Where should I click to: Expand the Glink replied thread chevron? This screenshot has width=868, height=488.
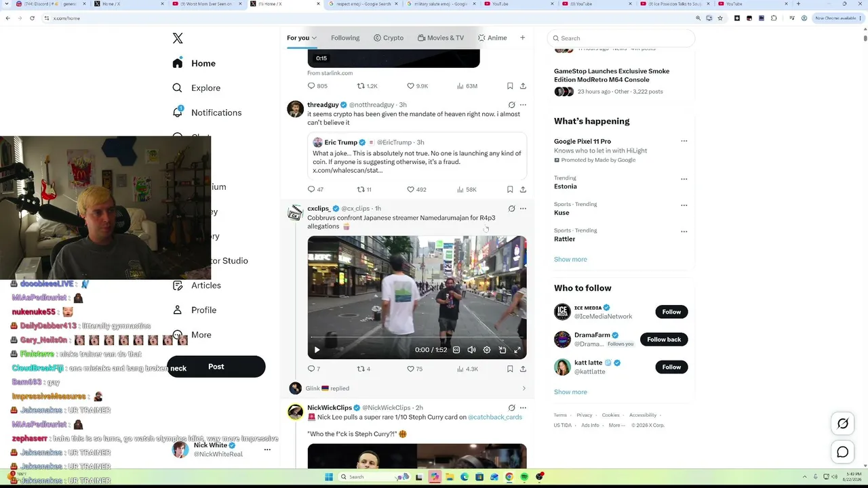[x=524, y=388]
